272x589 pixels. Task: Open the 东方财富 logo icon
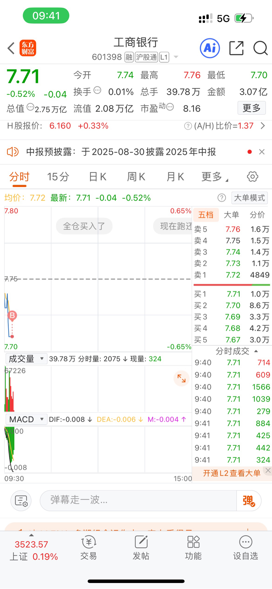coord(28,48)
